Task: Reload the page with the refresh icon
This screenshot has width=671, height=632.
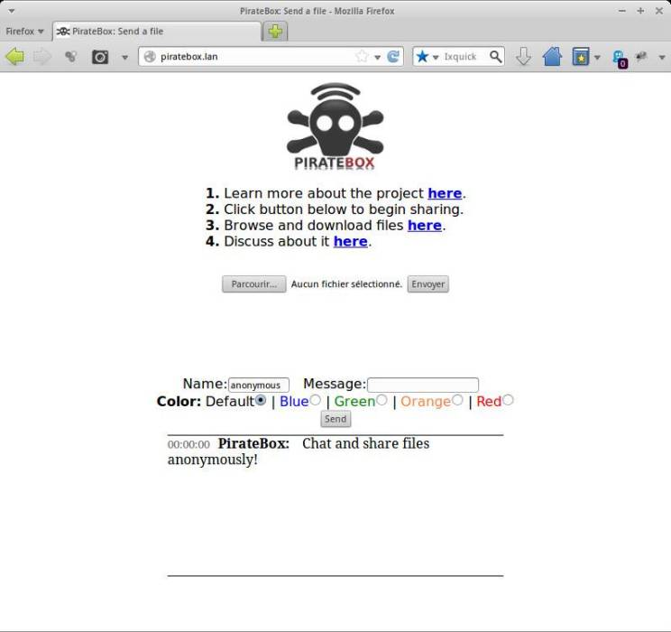Action: pos(393,56)
